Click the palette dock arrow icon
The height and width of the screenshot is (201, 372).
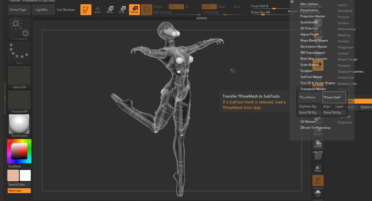click(292, 2)
